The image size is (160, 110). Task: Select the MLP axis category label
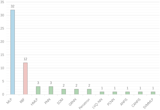9,101
